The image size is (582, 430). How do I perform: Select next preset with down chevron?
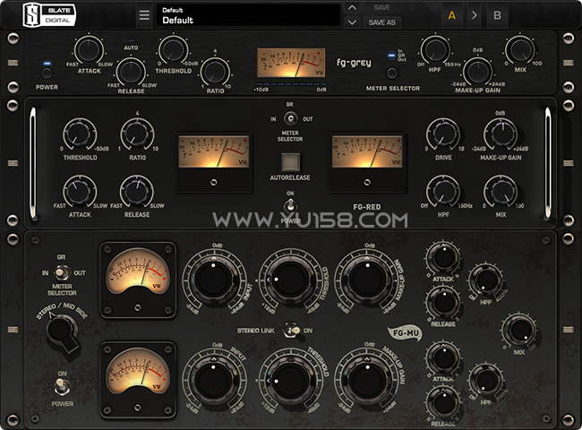pos(352,22)
